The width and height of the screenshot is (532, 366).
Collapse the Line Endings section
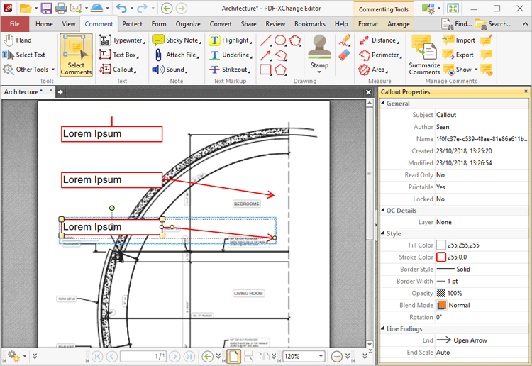click(383, 328)
